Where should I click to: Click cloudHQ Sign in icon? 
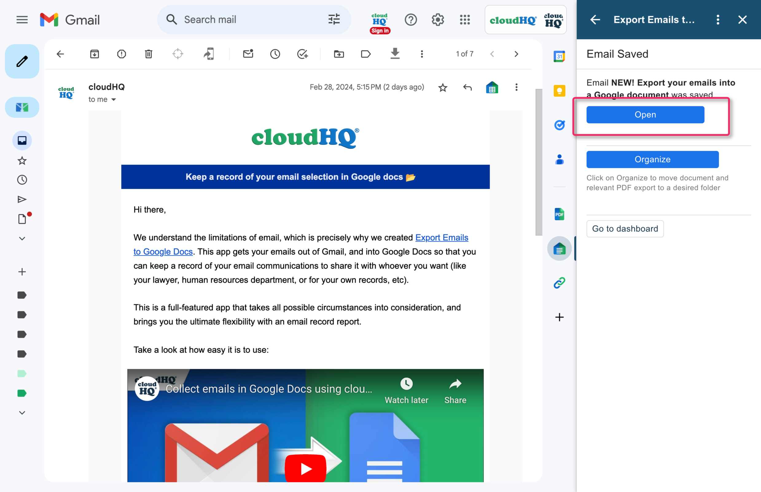pyautogui.click(x=380, y=23)
